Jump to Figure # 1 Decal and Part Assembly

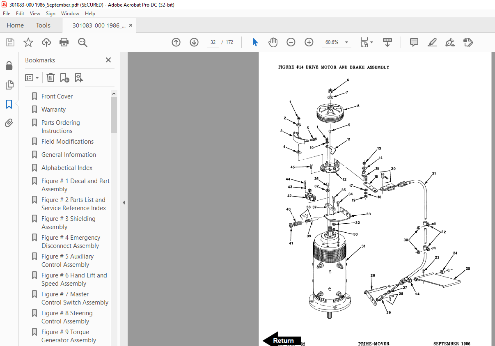tap(76, 185)
